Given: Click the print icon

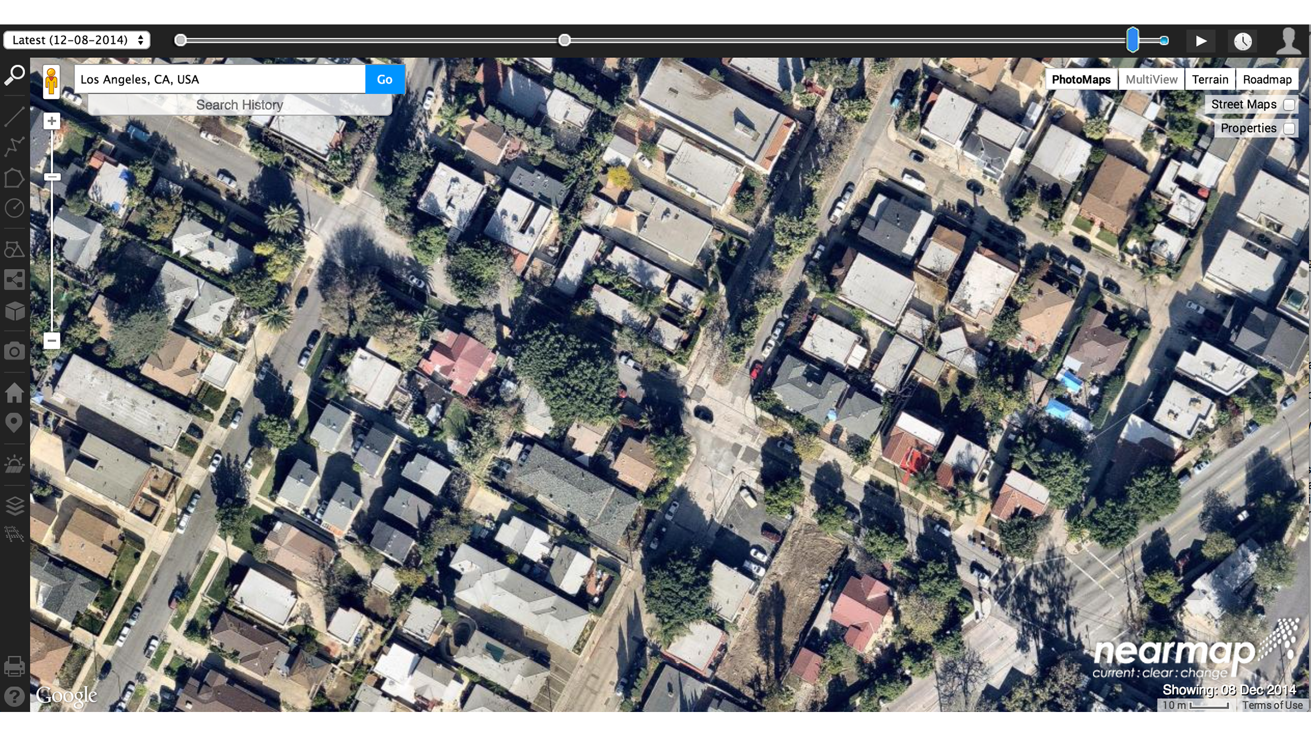Looking at the screenshot, I should [14, 666].
